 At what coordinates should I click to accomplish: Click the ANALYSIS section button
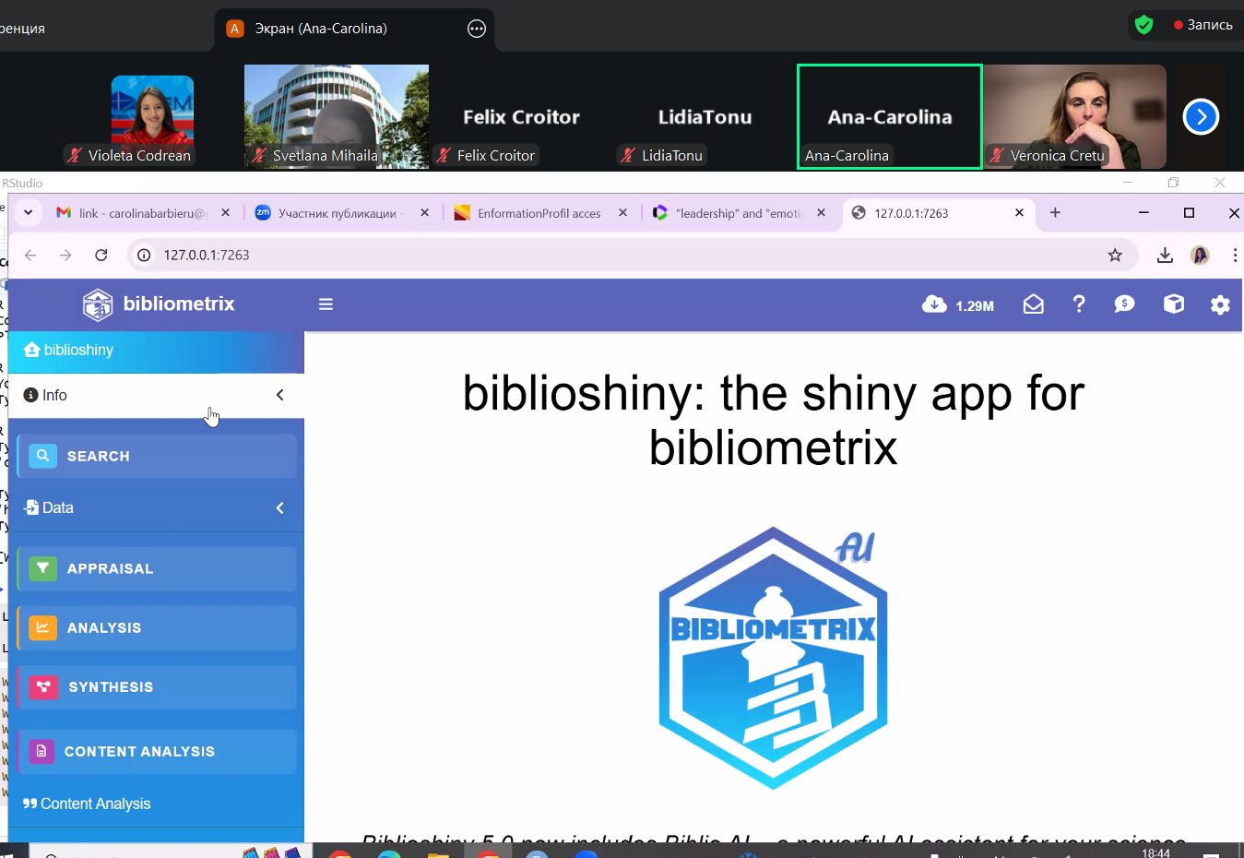pos(156,628)
